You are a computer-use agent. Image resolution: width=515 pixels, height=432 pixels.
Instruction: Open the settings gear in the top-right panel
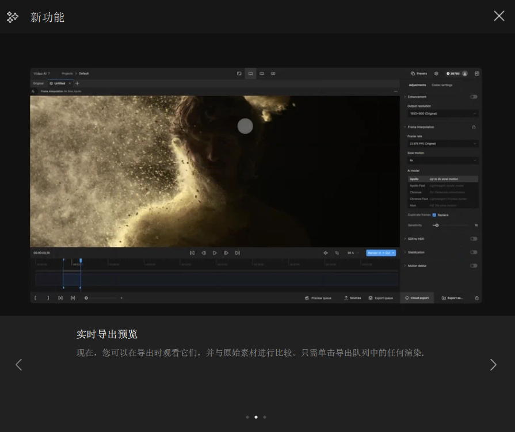[x=436, y=74]
